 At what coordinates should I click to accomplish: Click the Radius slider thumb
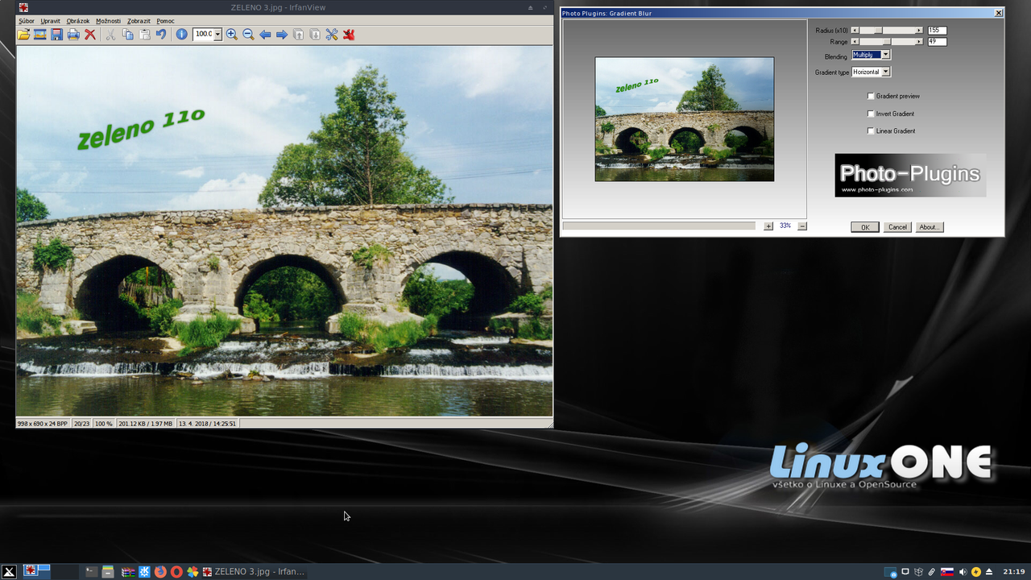(x=880, y=31)
